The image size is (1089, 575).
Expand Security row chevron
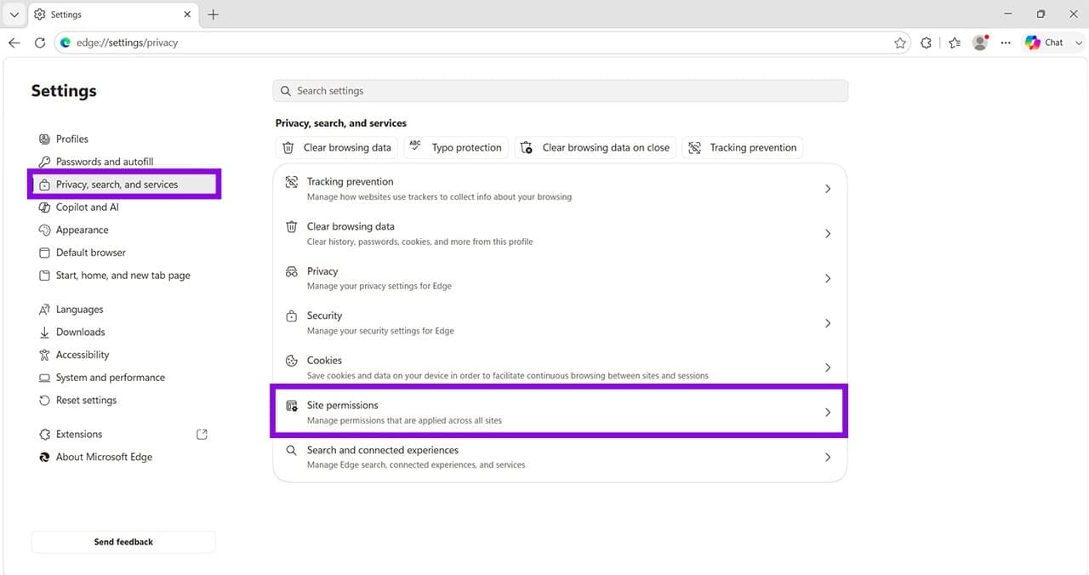[x=828, y=323]
